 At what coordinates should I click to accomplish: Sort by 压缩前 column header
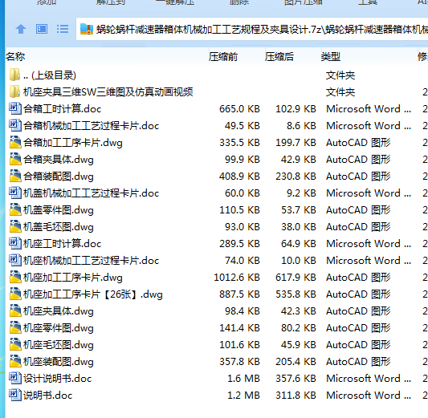pos(223,57)
